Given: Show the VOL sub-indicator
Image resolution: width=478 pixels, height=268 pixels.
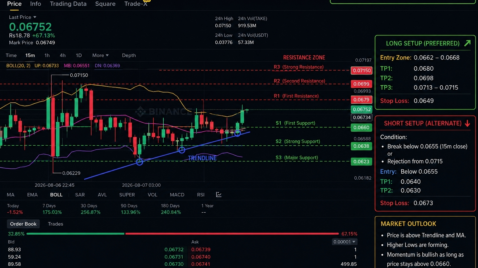Looking at the screenshot, I should click(x=152, y=195).
